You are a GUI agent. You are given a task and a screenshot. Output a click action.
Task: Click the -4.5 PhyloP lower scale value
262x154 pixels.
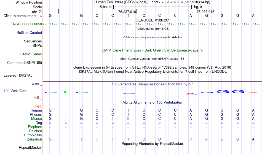coord(36,98)
